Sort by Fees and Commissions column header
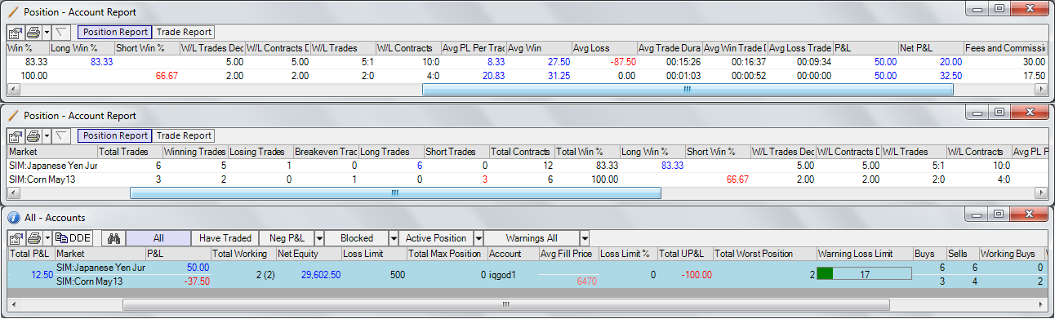The height and width of the screenshot is (319, 1055). coord(1004,48)
